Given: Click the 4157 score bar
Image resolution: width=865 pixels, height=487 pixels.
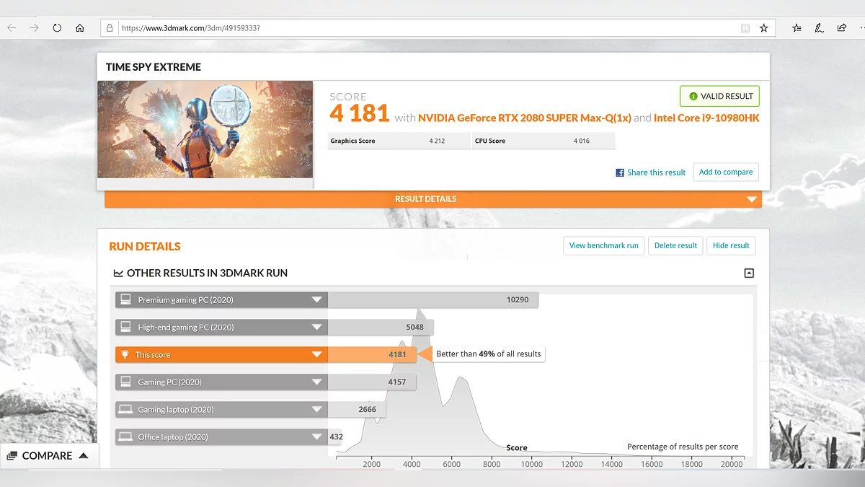Looking at the screenshot, I should pyautogui.click(x=372, y=382).
